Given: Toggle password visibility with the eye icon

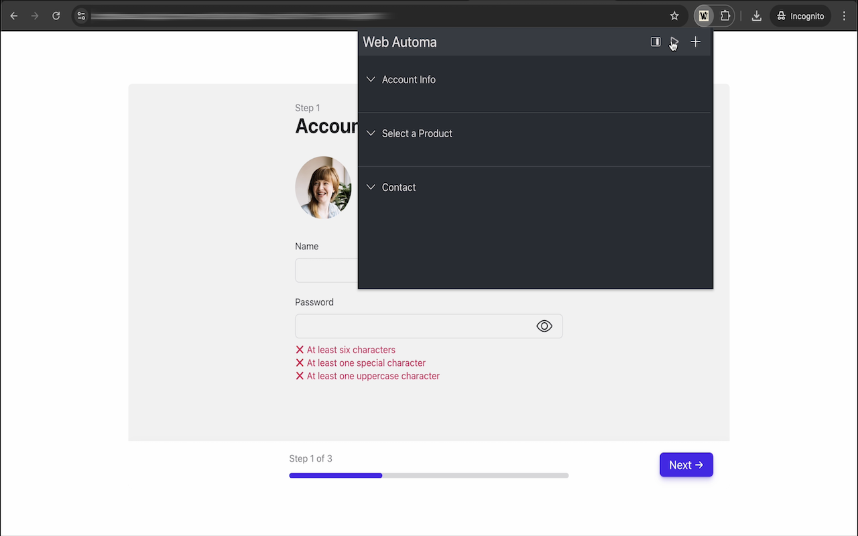Looking at the screenshot, I should point(544,326).
